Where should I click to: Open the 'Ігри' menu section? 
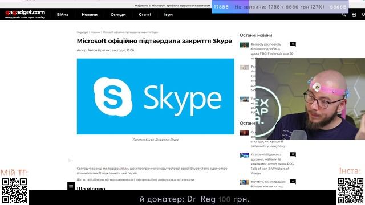point(168,14)
